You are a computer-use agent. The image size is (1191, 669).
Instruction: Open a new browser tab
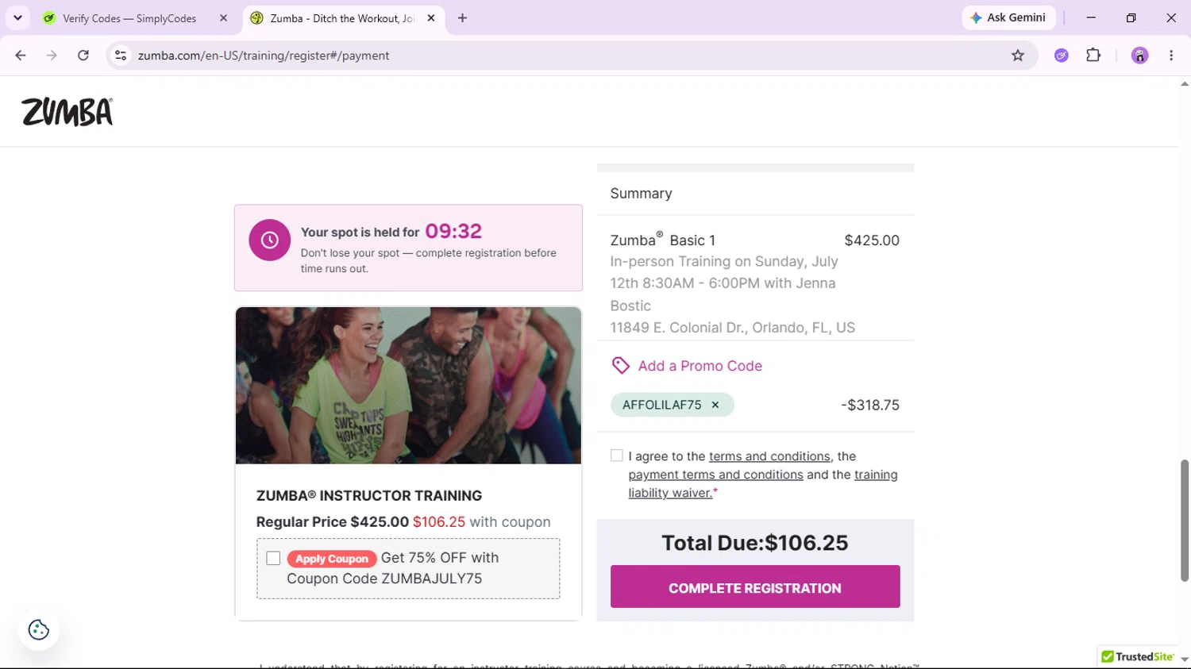click(462, 18)
